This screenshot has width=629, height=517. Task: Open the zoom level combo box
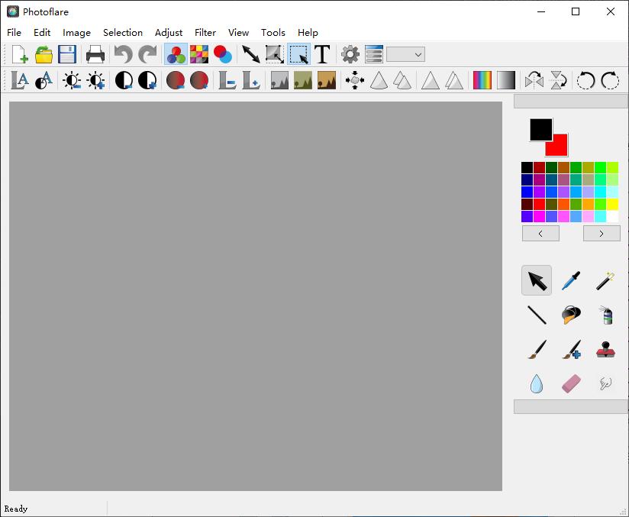(405, 54)
